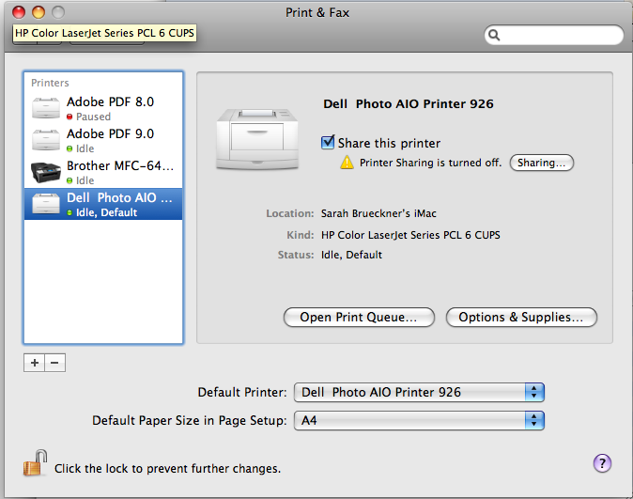
Task: Click Printer Sharing is turned off message
Action: (x=431, y=163)
